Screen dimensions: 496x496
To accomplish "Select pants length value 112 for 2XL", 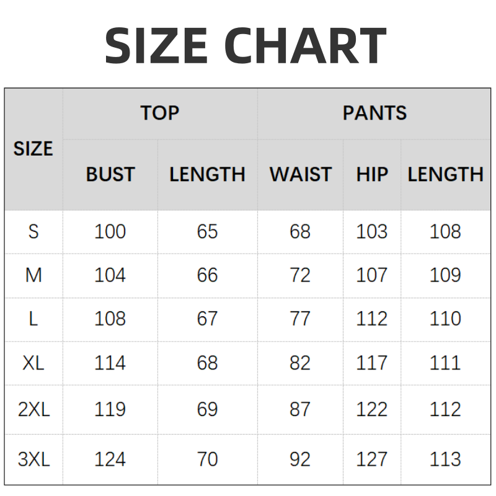I will (x=445, y=409).
